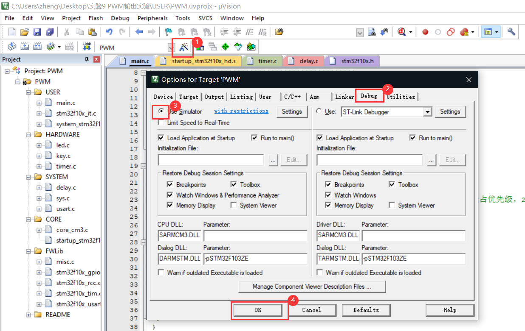Click OK in Options dialog
The image size is (525, 331).
click(x=257, y=310)
